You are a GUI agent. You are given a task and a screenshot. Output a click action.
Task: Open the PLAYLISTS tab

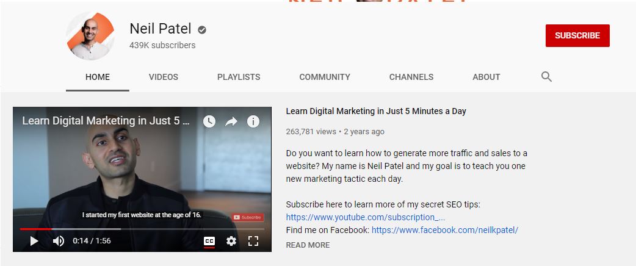tap(239, 77)
